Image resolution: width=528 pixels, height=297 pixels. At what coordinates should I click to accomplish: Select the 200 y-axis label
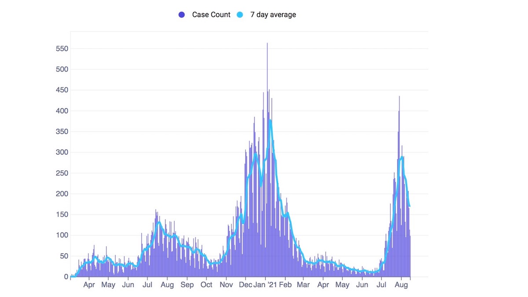62,194
